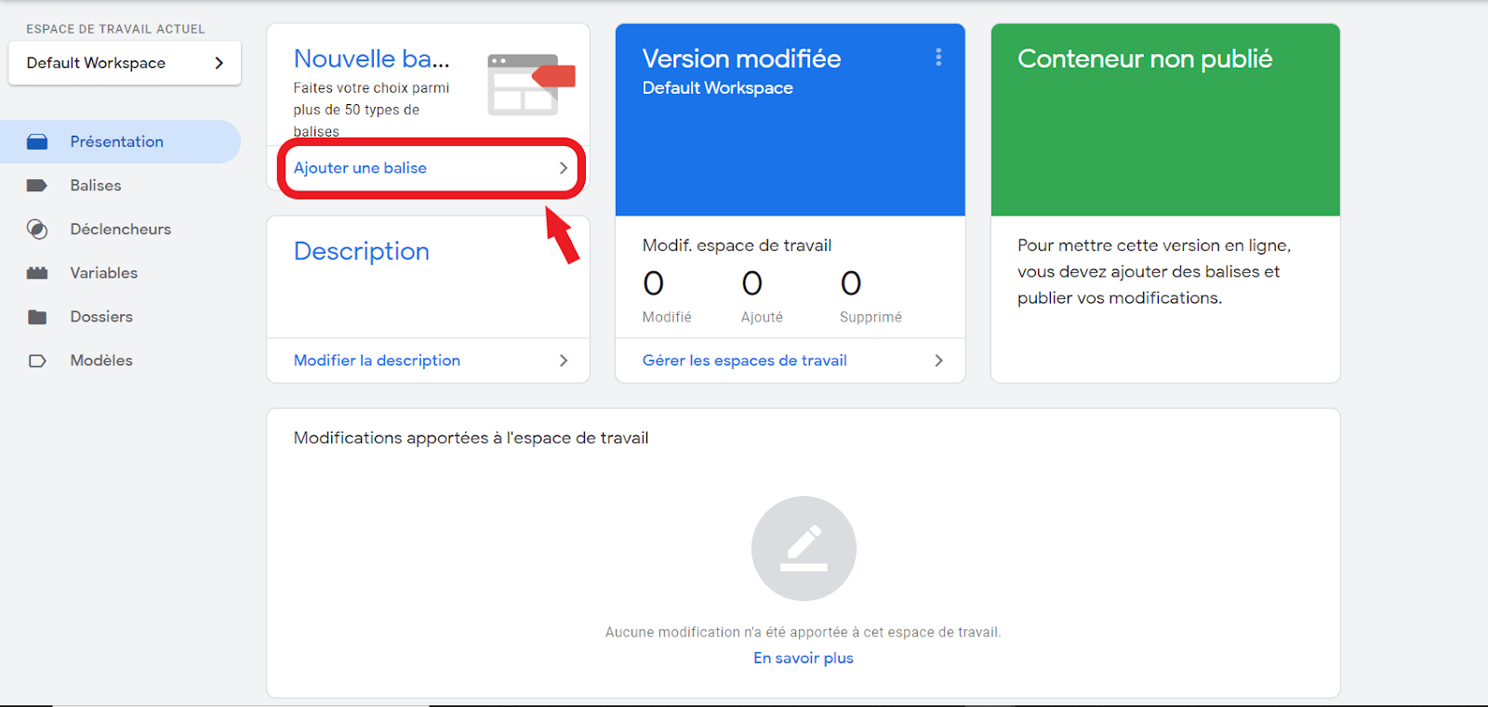Open the En savoir plus link
The width and height of the screenshot is (1488, 707).
[803, 658]
